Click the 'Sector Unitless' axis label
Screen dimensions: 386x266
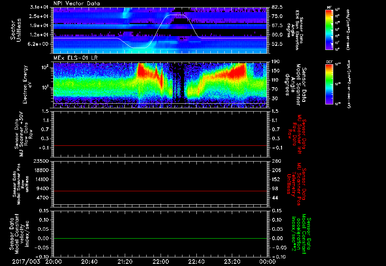click(x=16, y=30)
